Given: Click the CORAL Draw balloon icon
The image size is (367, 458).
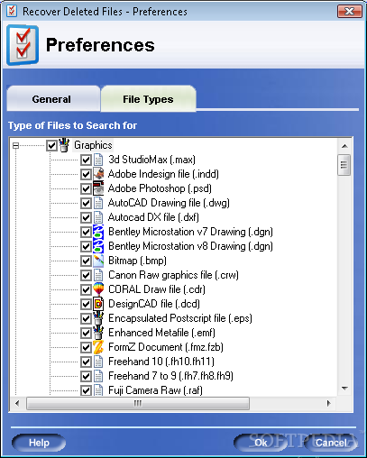Looking at the screenshot, I should click(x=98, y=289).
